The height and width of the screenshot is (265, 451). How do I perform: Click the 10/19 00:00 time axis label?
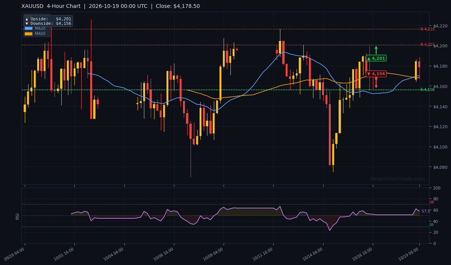click(409, 254)
